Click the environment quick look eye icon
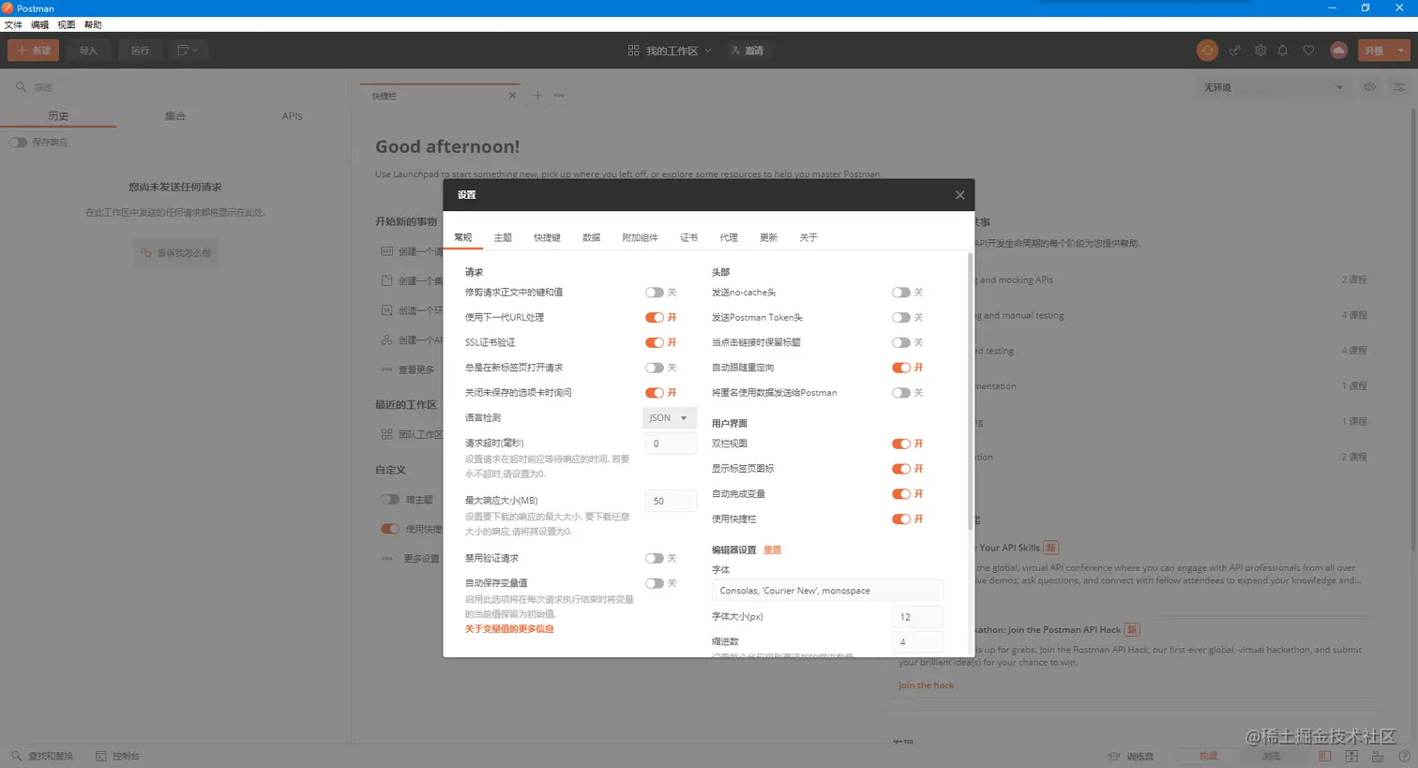This screenshot has width=1418, height=768. click(1370, 87)
